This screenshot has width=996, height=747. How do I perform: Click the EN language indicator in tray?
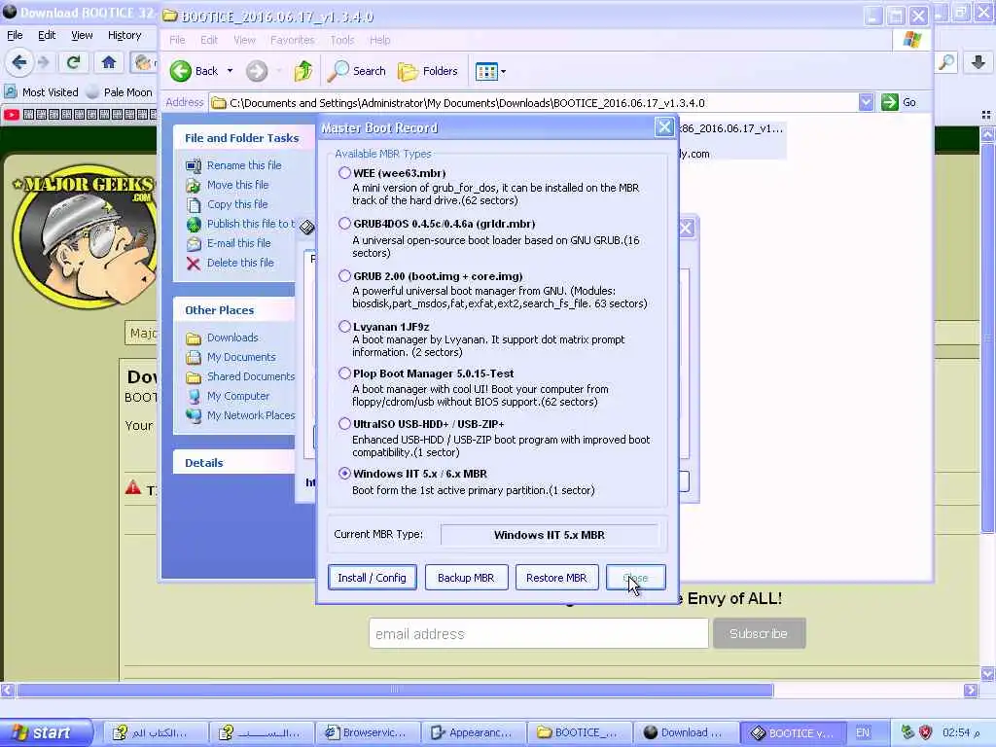coord(863,732)
